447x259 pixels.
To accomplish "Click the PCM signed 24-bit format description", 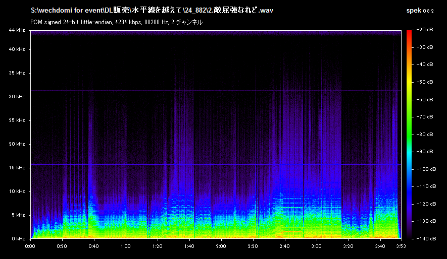I will (x=117, y=22).
